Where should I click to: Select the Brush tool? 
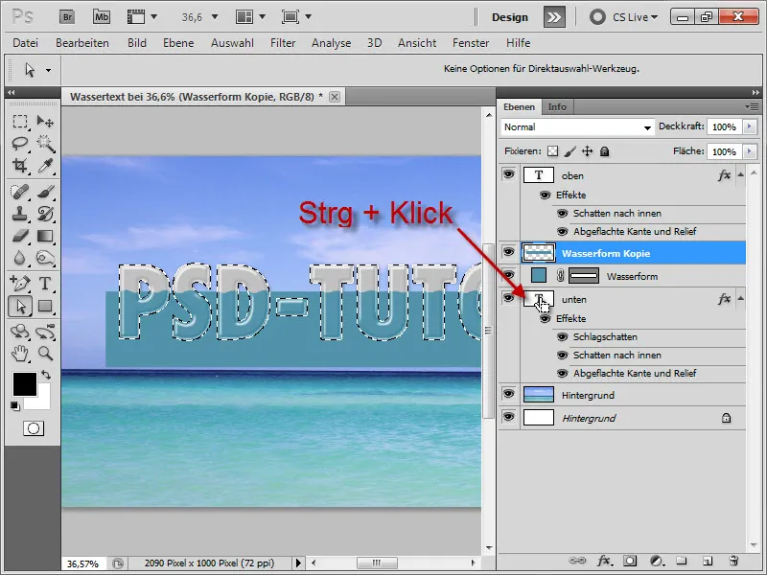[45, 192]
